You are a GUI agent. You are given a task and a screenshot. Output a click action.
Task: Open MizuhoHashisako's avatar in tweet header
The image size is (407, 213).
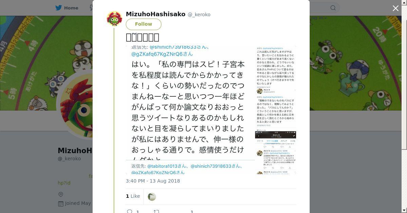click(114, 19)
